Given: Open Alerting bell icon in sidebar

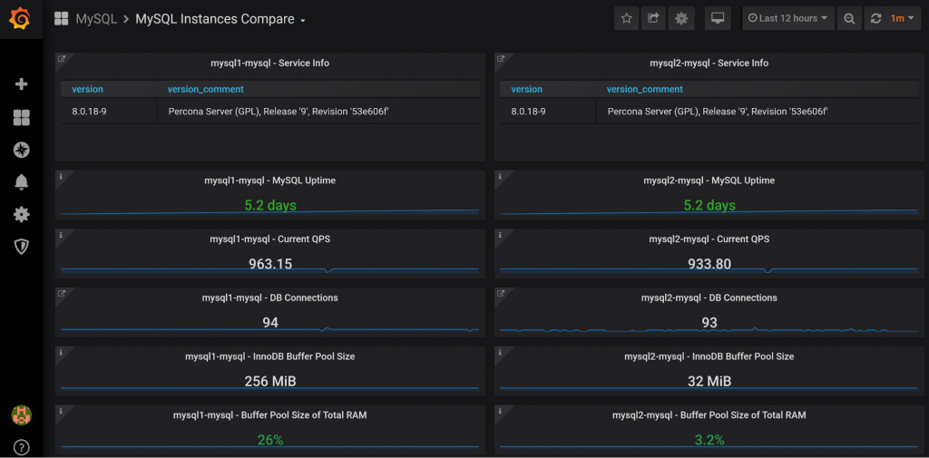Looking at the screenshot, I should tap(21, 182).
